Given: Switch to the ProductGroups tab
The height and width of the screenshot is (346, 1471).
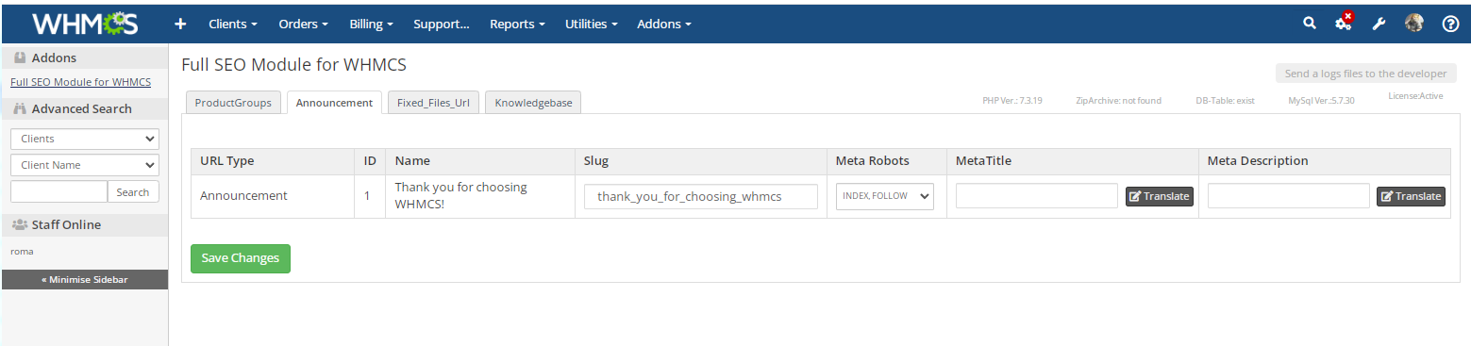Looking at the screenshot, I should 233,103.
